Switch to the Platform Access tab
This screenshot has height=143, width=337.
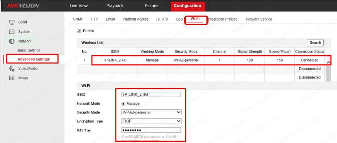coord(136,19)
